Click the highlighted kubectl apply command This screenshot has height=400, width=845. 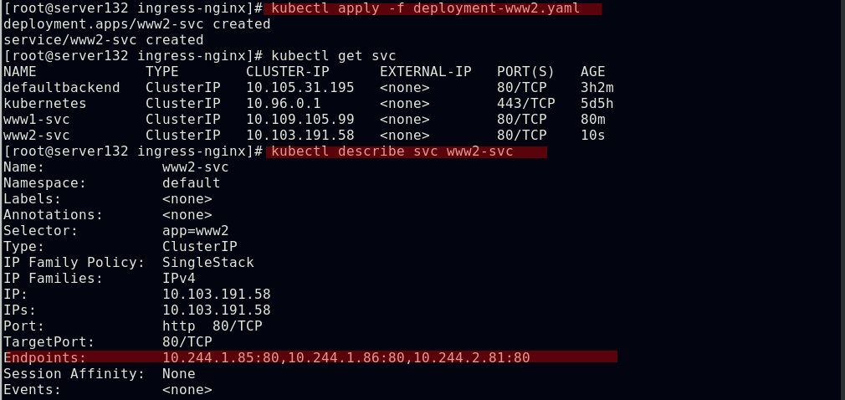[434, 9]
